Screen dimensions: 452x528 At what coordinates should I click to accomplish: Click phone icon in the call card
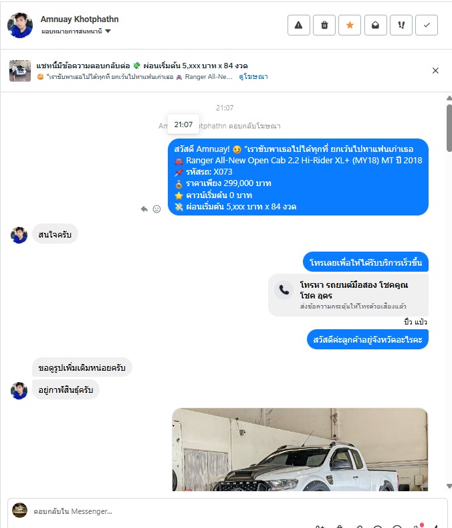[284, 290]
